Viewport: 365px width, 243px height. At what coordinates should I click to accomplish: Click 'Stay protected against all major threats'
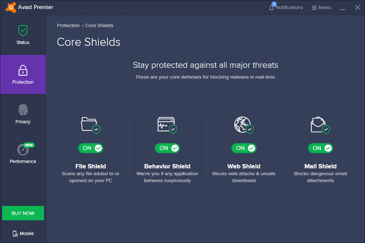pyautogui.click(x=206, y=65)
